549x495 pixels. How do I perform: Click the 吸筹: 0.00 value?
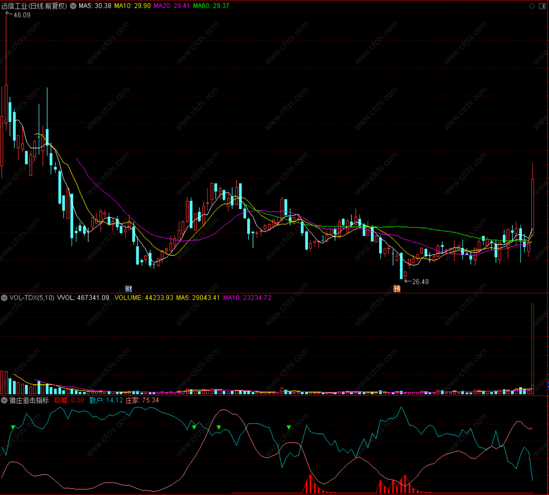pyautogui.click(x=69, y=400)
